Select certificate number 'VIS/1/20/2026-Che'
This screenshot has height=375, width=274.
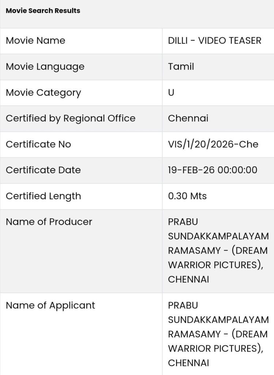(x=213, y=144)
